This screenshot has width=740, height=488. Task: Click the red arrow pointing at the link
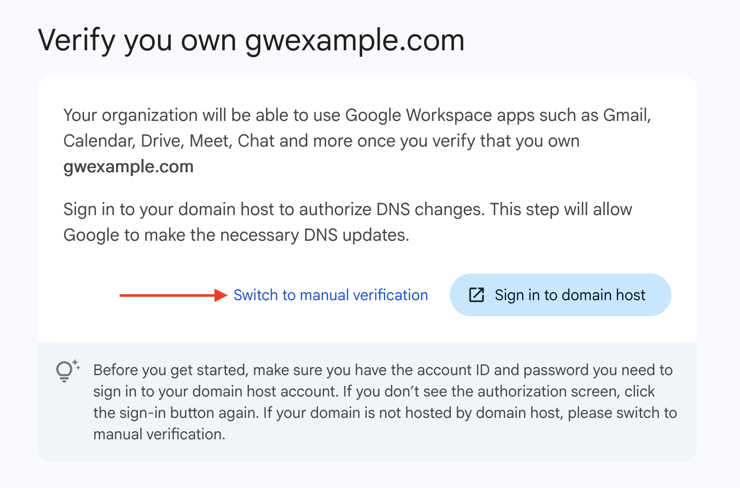click(x=173, y=295)
